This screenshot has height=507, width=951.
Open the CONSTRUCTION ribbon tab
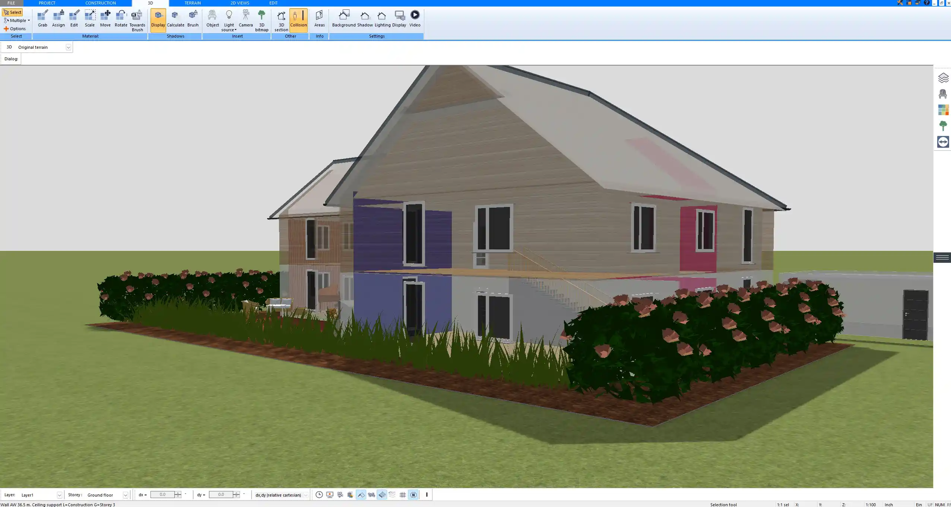(x=100, y=3)
